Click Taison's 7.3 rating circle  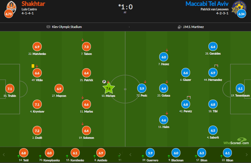(x=86, y=47)
